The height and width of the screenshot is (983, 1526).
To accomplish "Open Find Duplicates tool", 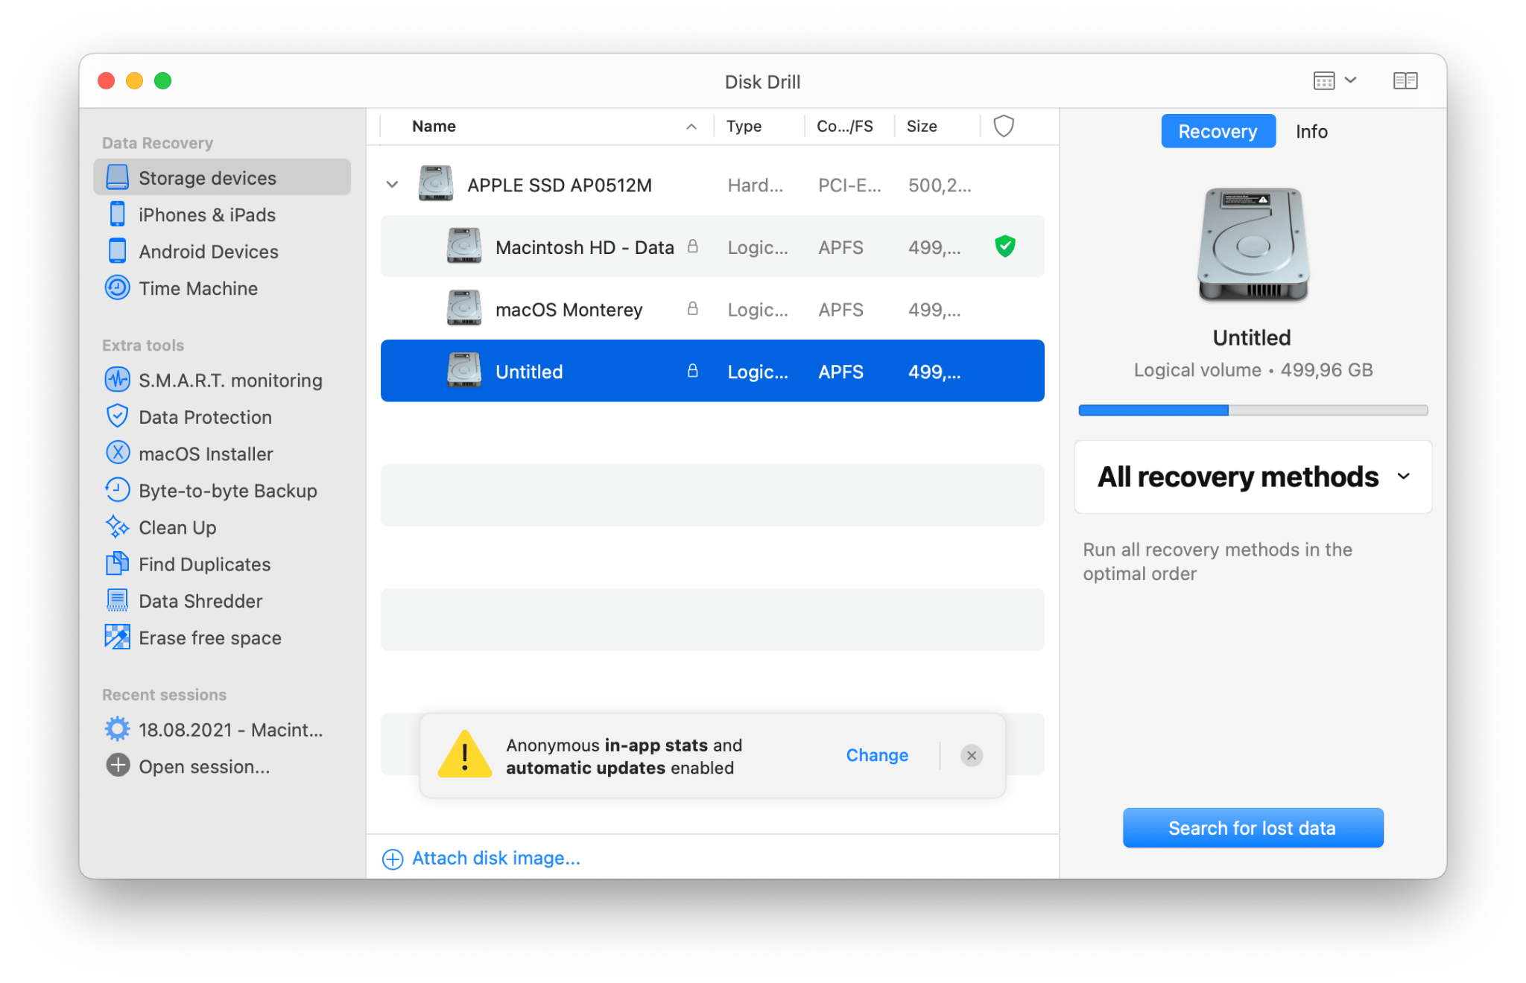I will click(x=204, y=564).
